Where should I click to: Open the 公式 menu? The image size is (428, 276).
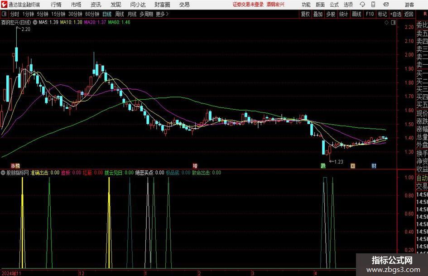334,5
